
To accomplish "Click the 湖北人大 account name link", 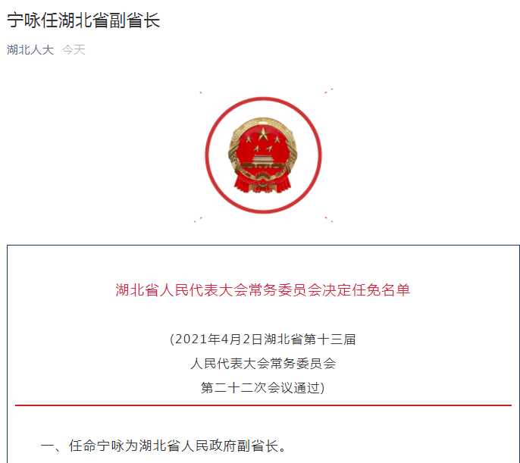I will pyautogui.click(x=30, y=50).
